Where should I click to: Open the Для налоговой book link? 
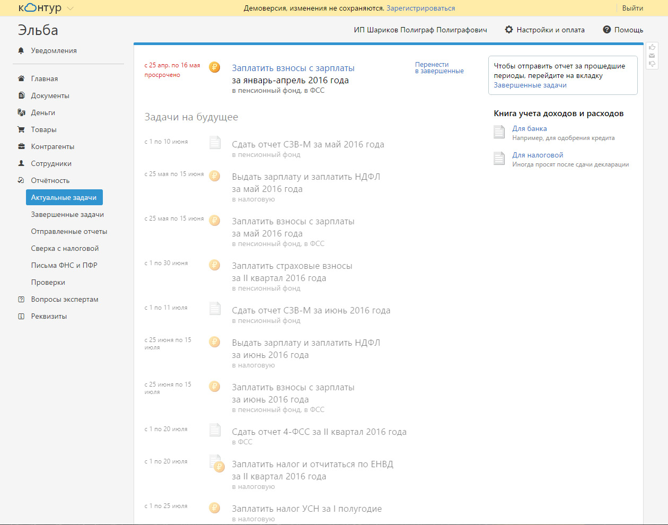[x=538, y=155]
